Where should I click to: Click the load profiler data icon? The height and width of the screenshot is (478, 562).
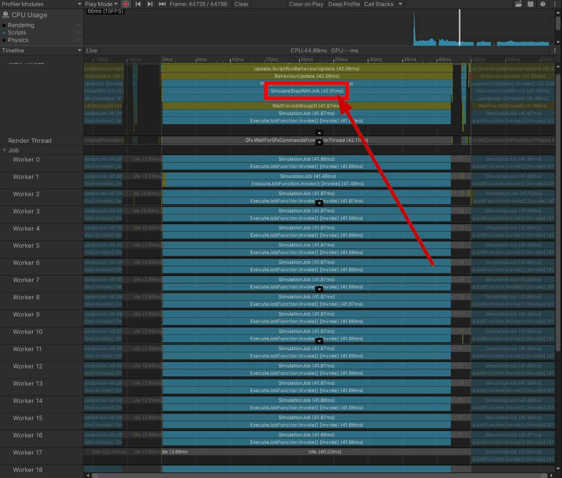(518, 4)
